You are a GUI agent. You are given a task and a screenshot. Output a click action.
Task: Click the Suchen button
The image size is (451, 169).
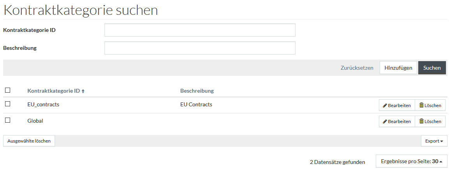[432, 68]
